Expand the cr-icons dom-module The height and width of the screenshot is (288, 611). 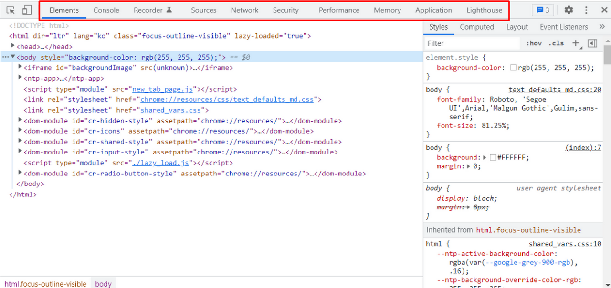(20, 131)
